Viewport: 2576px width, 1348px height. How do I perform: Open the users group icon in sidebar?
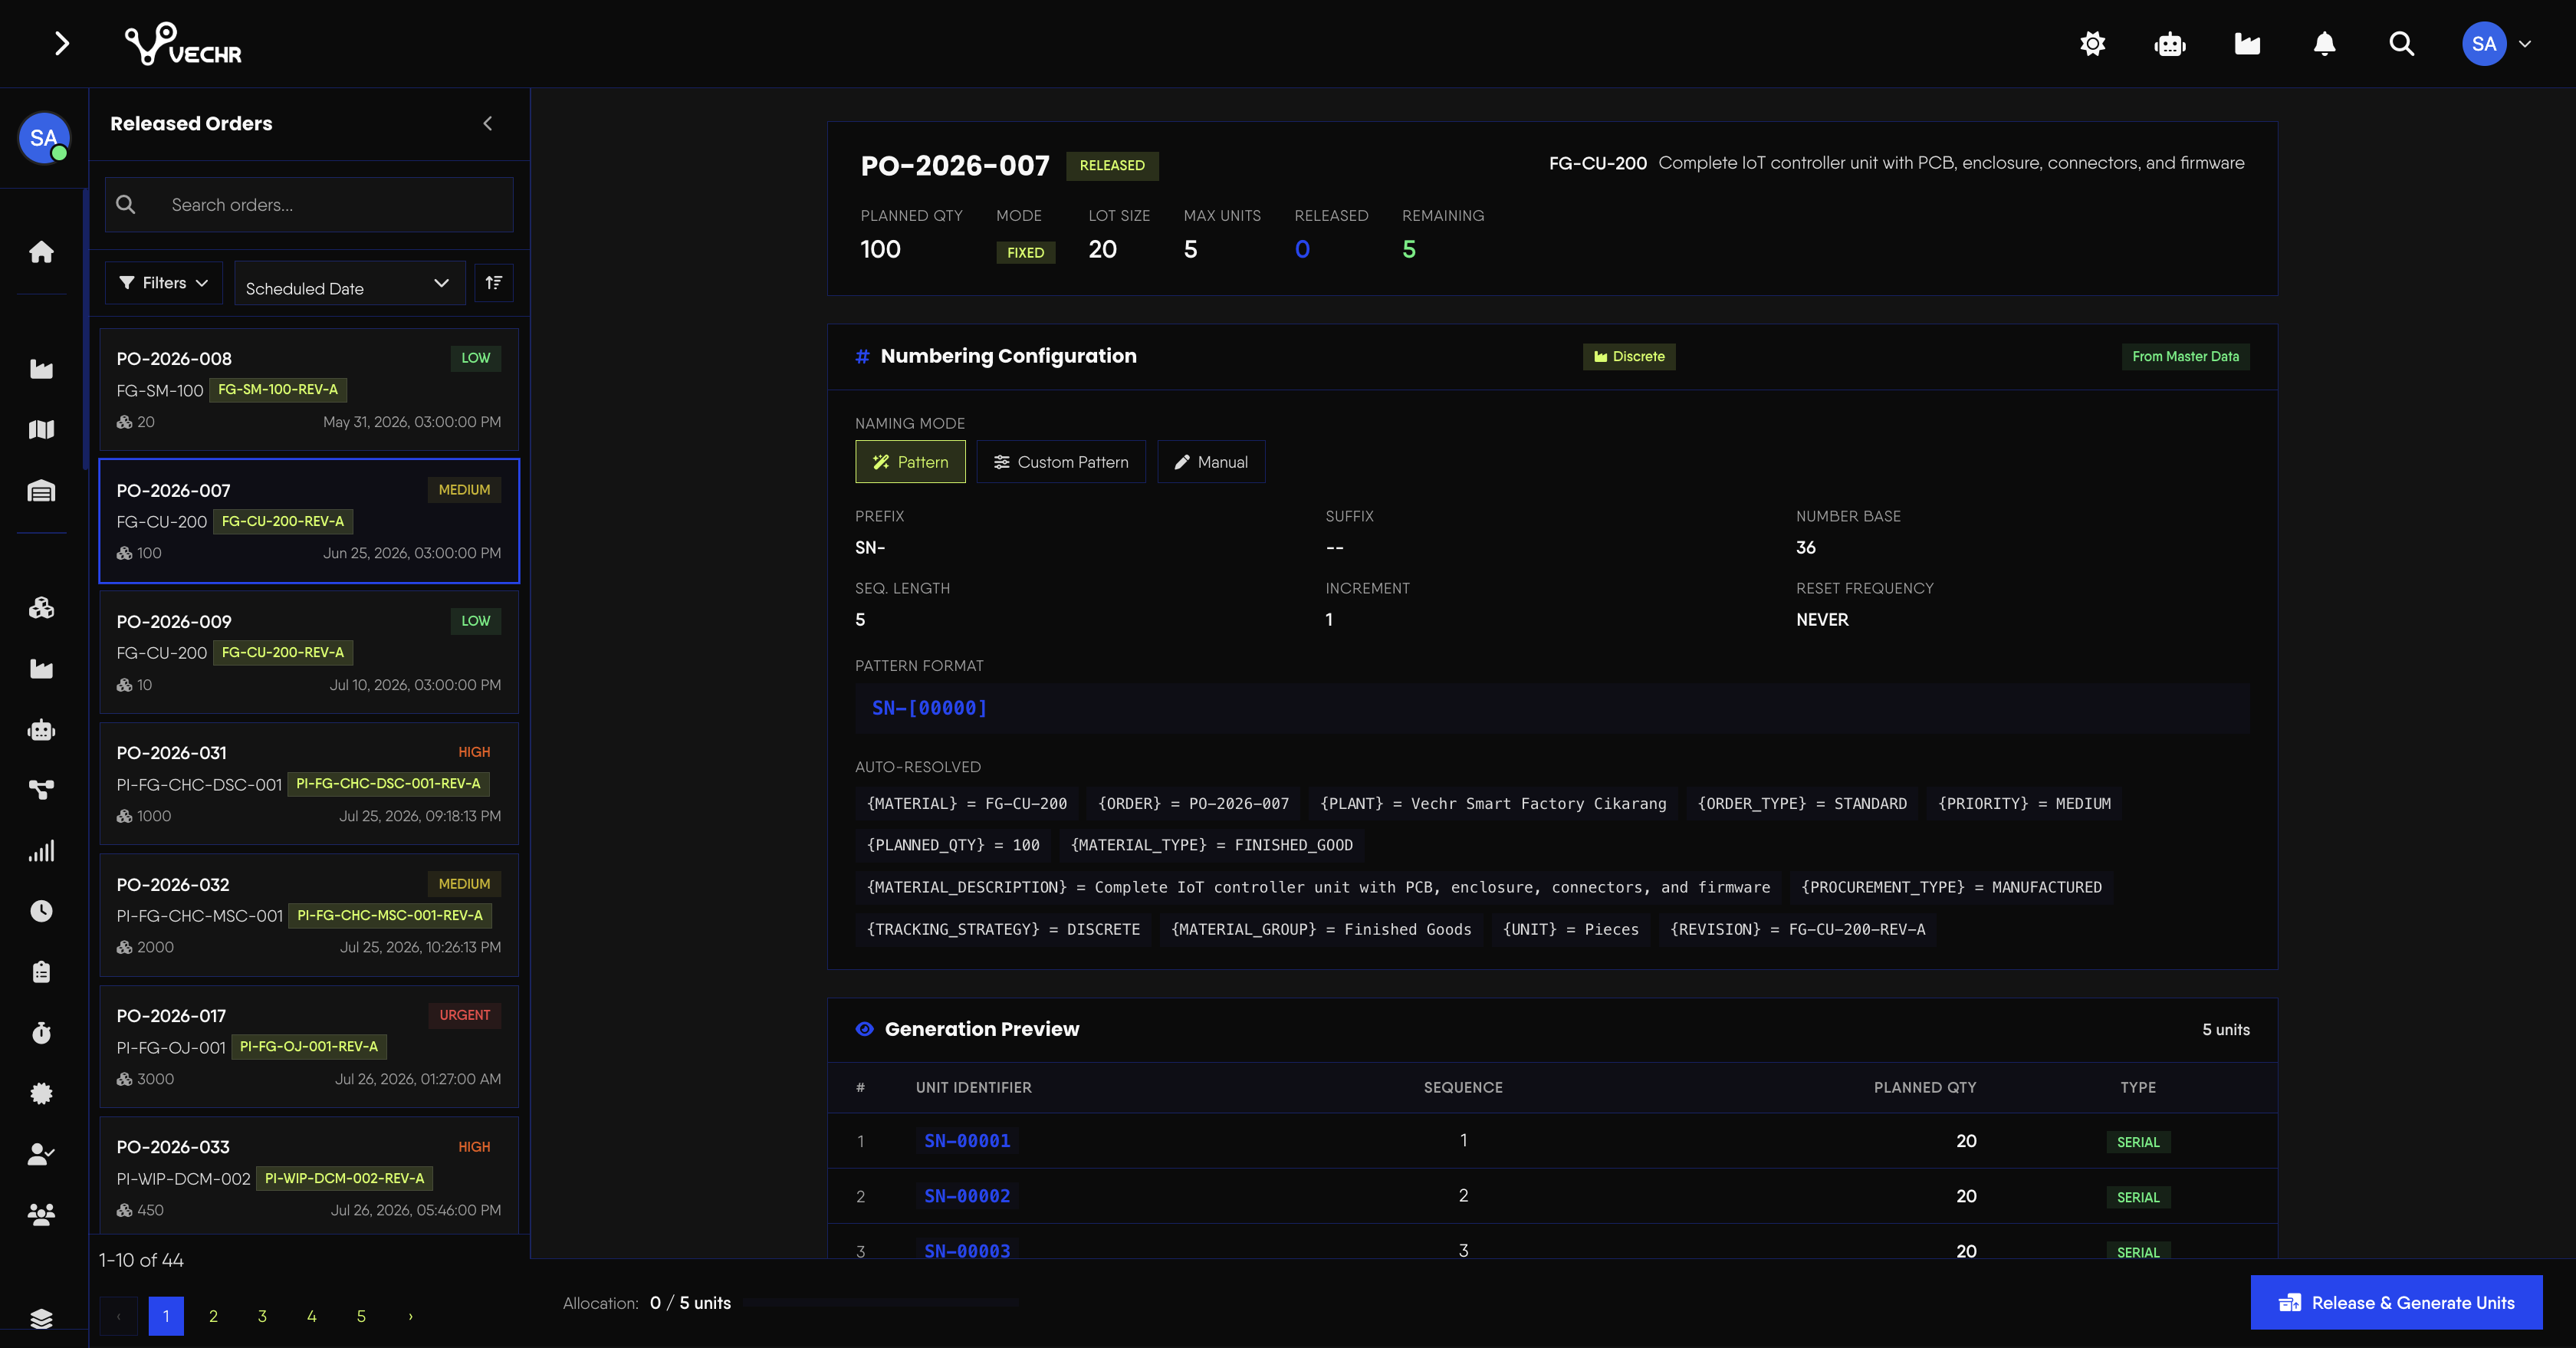41,1214
